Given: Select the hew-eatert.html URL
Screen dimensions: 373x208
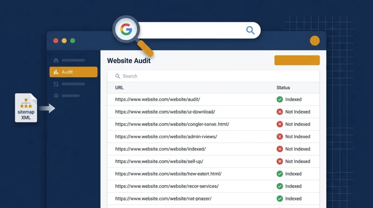Looking at the screenshot, I should tap(168, 174).
